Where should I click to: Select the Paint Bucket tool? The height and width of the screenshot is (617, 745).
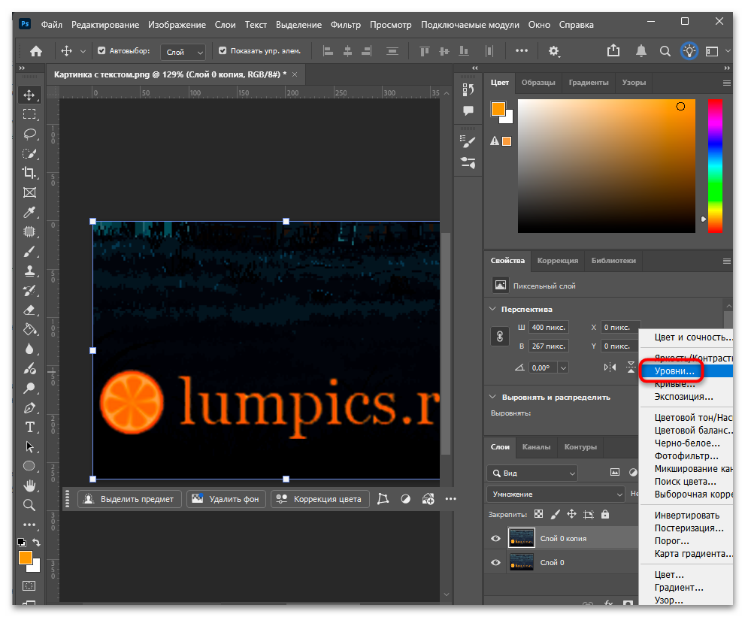click(x=29, y=330)
